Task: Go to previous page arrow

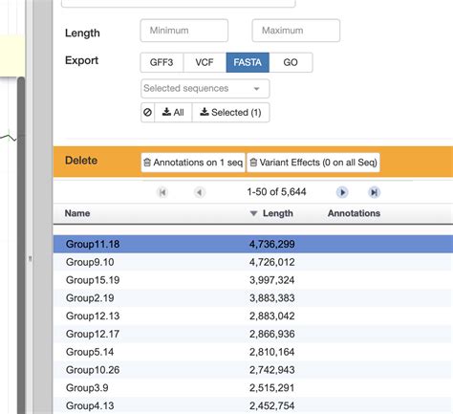Action: coord(200,192)
